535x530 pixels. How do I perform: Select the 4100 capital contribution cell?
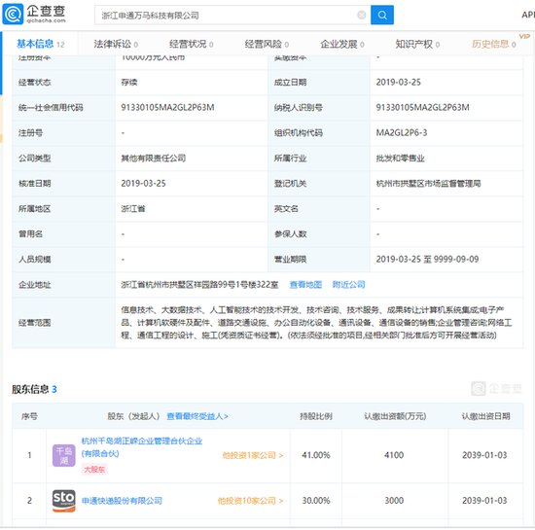pos(394,455)
